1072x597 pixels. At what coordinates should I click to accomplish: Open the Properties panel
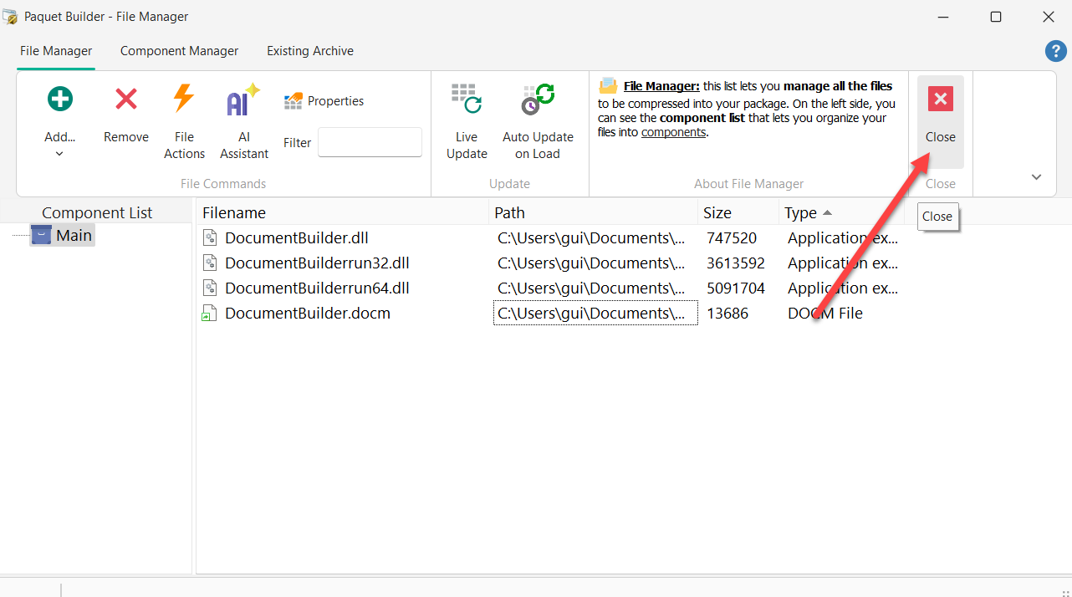coord(324,100)
